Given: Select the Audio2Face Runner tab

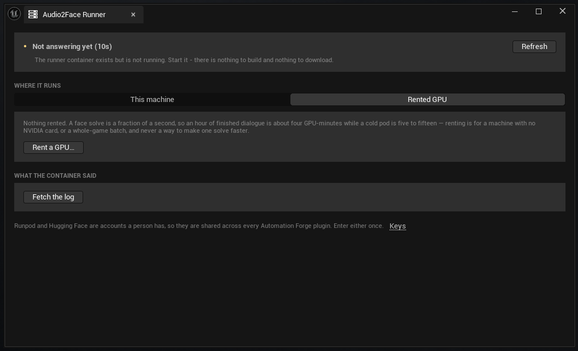Looking at the screenshot, I should 84,14.
